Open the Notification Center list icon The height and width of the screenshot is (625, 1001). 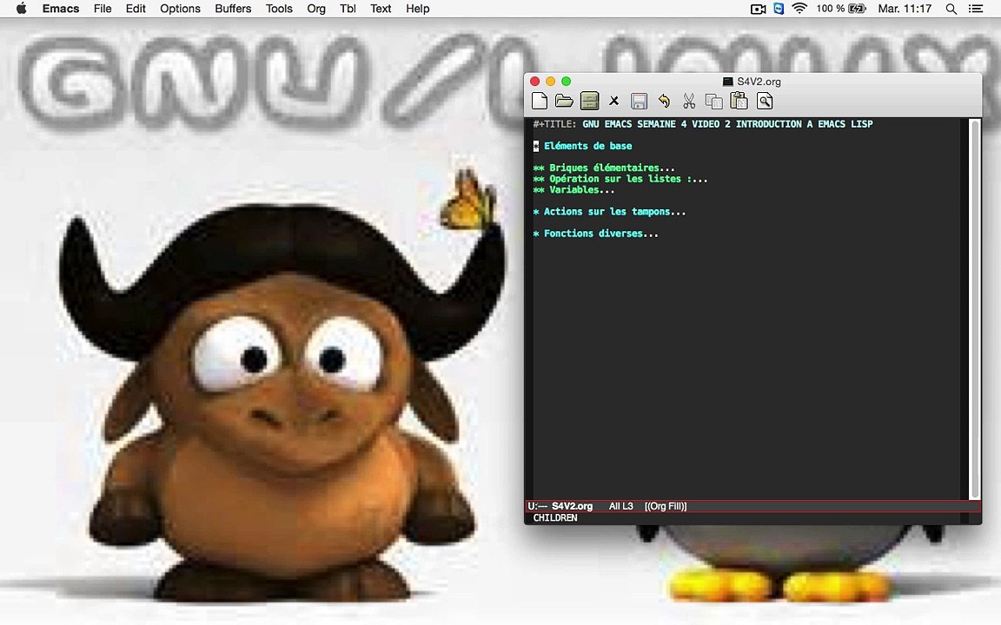976,9
